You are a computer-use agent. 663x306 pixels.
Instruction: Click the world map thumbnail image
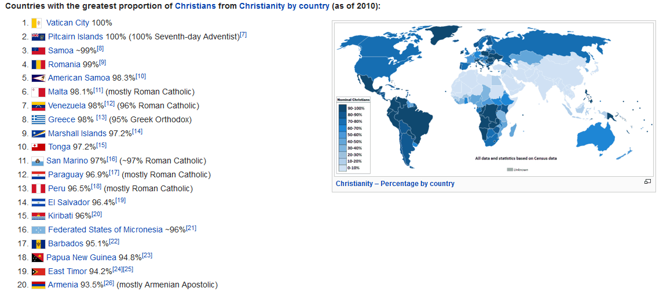point(493,99)
